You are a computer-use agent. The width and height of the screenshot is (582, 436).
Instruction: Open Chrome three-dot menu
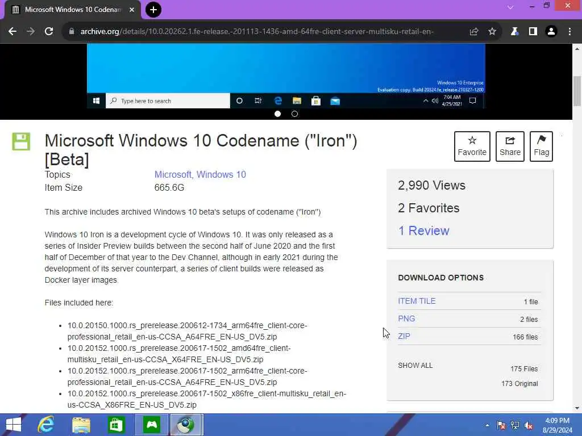click(x=569, y=32)
